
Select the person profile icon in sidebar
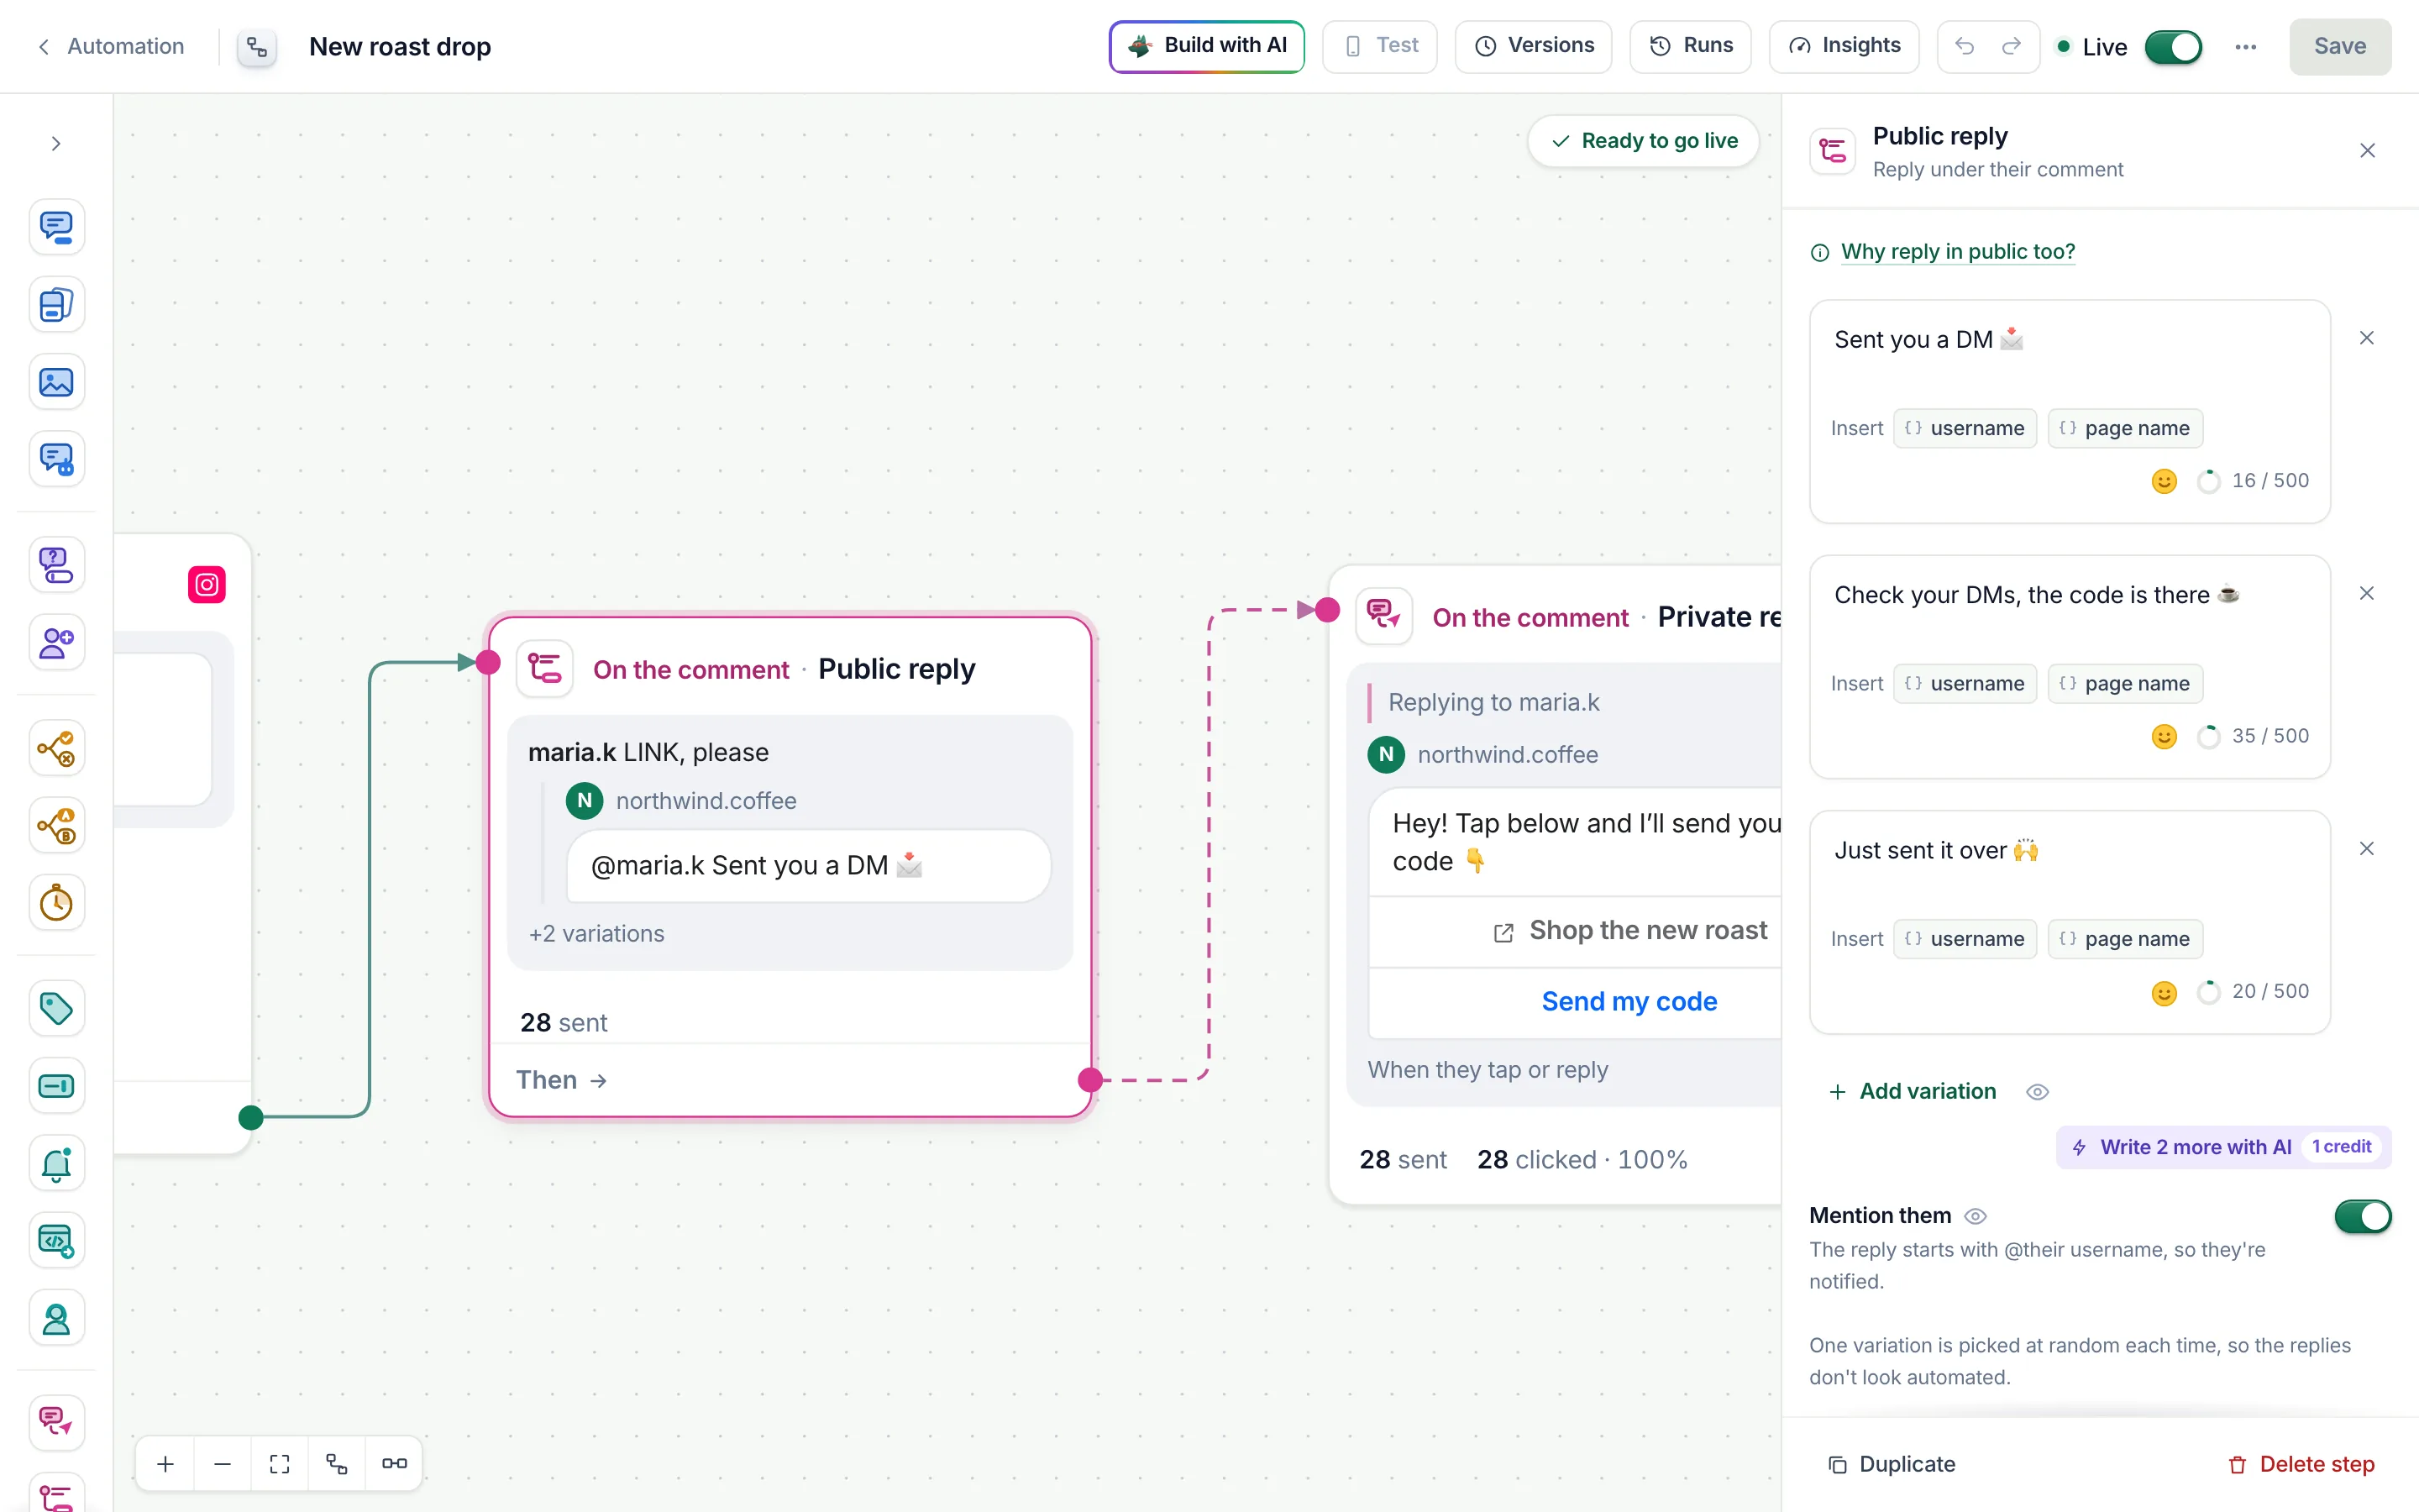click(57, 1318)
